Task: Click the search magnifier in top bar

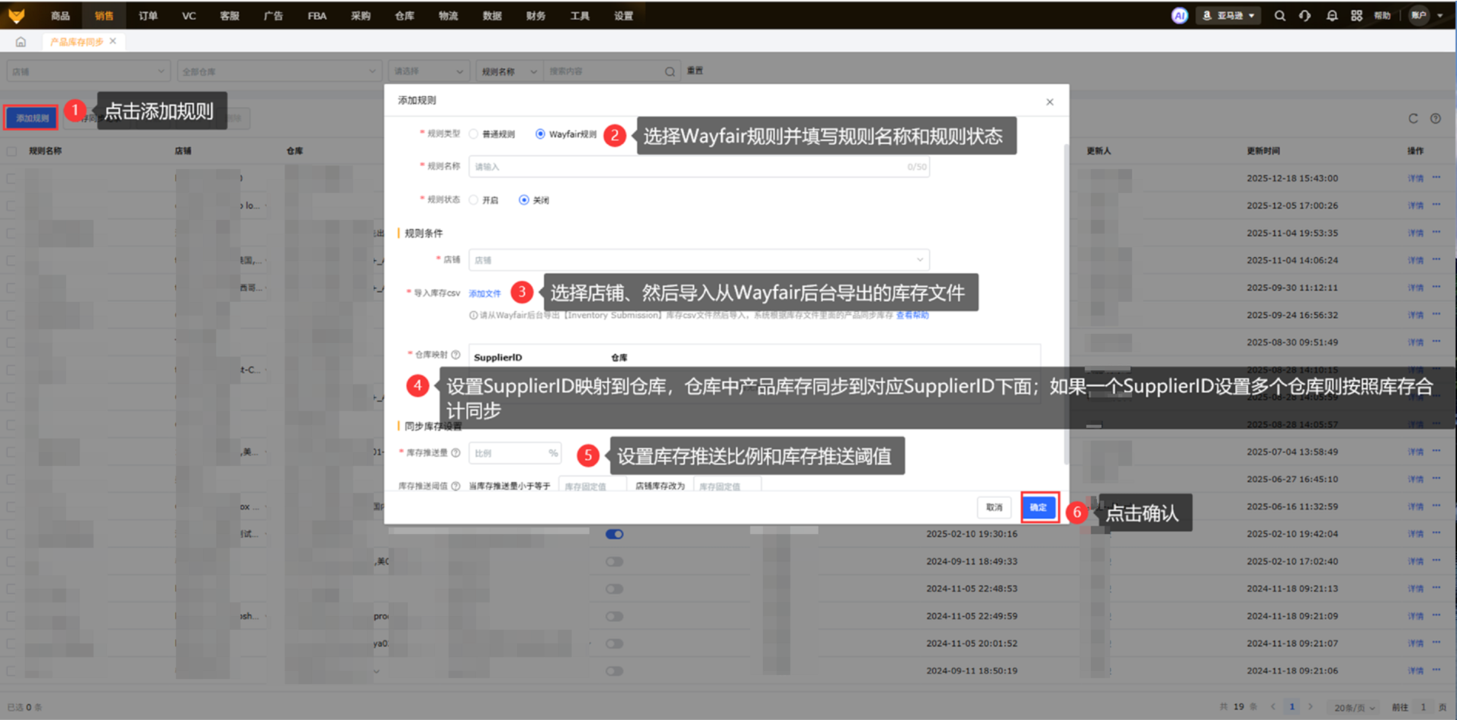Action: pos(1279,15)
